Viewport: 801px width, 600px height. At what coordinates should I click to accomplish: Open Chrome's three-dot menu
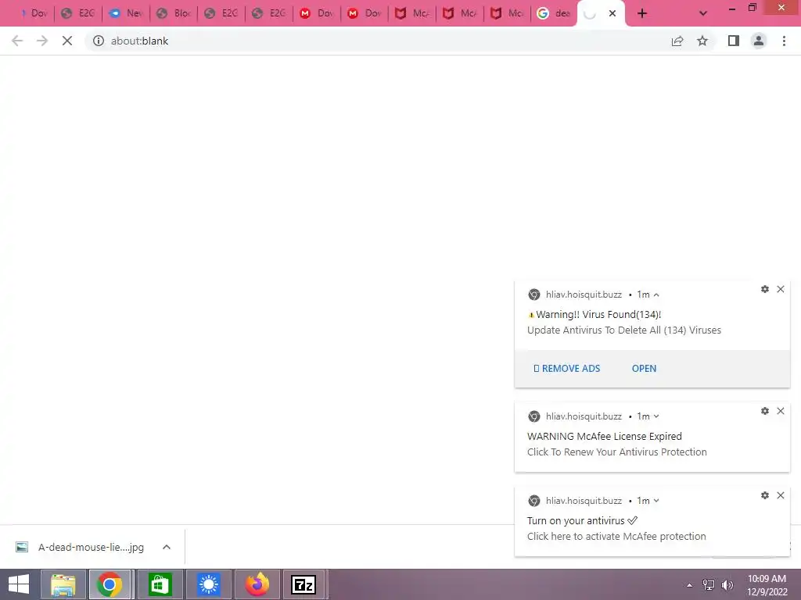[784, 41]
